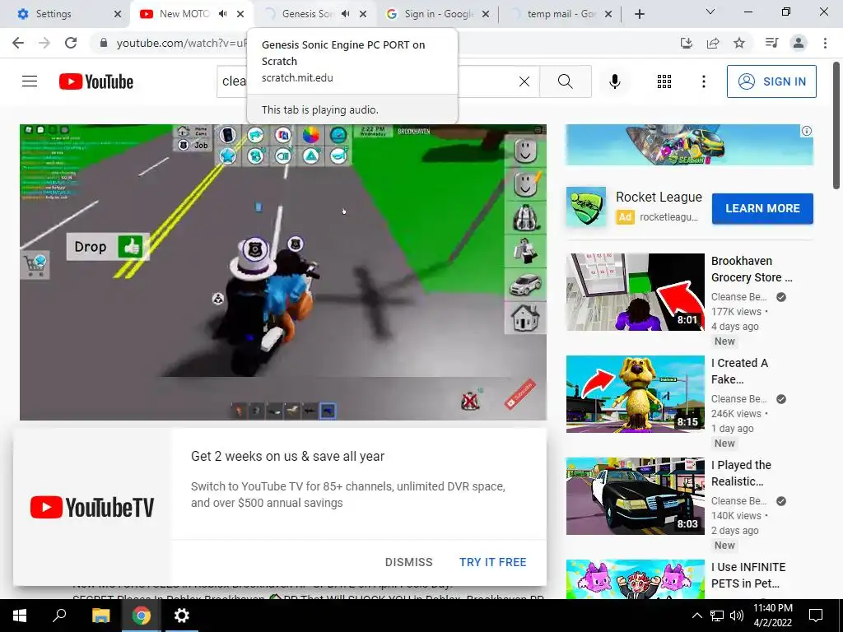This screenshot has width=843, height=632.
Task: Mute audio on Genesis Sonic tab
Action: (x=345, y=14)
